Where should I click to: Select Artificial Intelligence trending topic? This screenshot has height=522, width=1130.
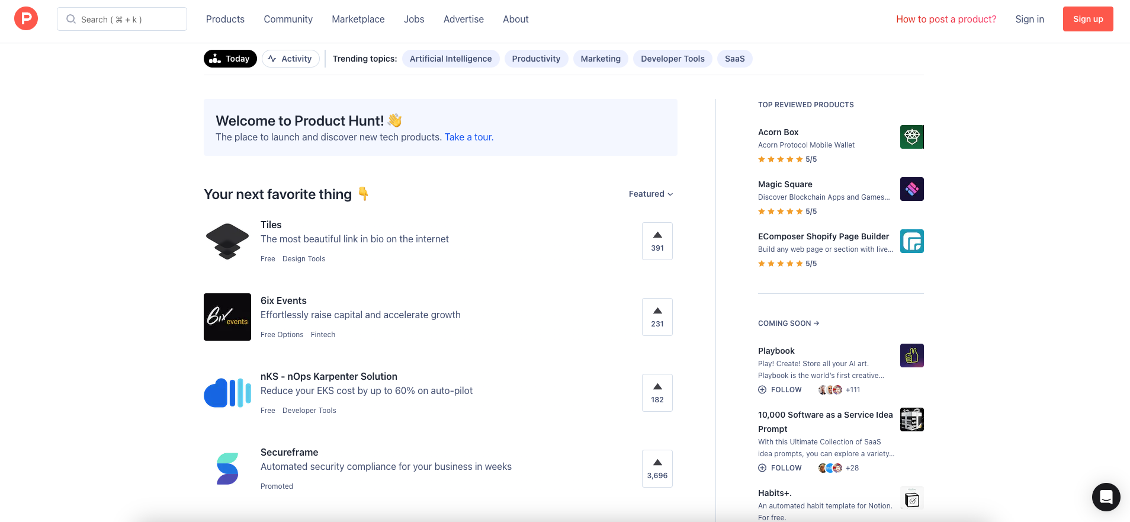pyautogui.click(x=451, y=59)
